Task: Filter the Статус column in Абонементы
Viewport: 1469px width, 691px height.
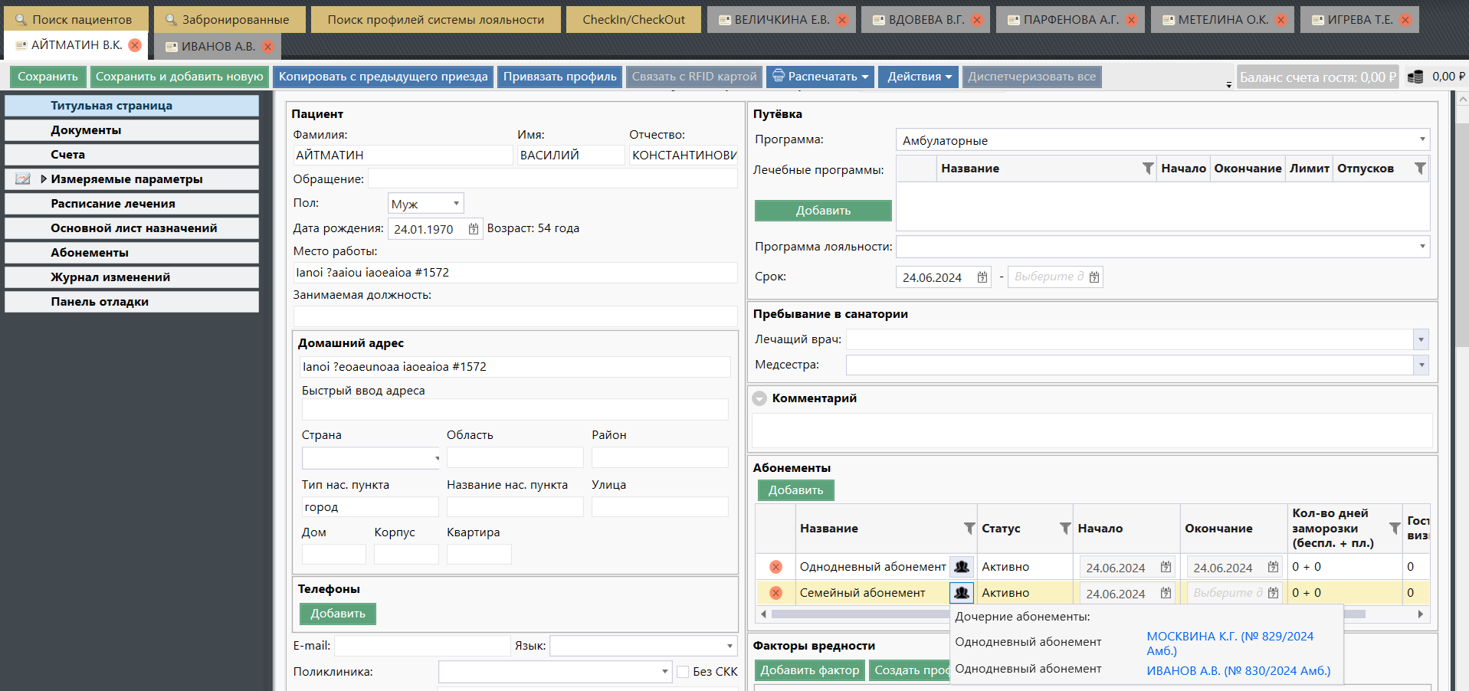Action: (1064, 529)
